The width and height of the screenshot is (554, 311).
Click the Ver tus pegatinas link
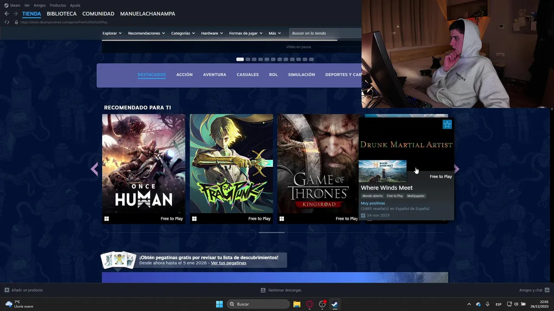point(229,263)
